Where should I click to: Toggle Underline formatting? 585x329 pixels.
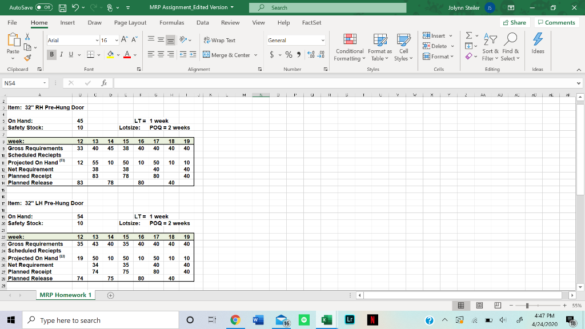coord(71,54)
